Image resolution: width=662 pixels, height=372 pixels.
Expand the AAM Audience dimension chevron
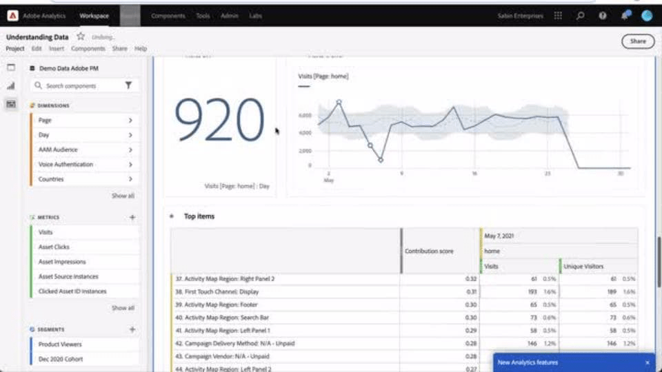(x=130, y=149)
